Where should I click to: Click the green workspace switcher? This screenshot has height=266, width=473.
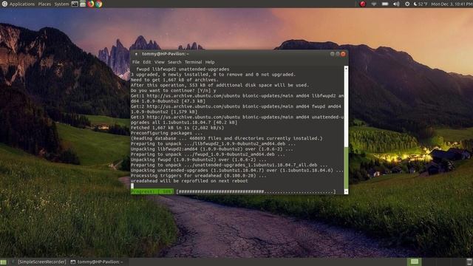[x=415, y=262]
